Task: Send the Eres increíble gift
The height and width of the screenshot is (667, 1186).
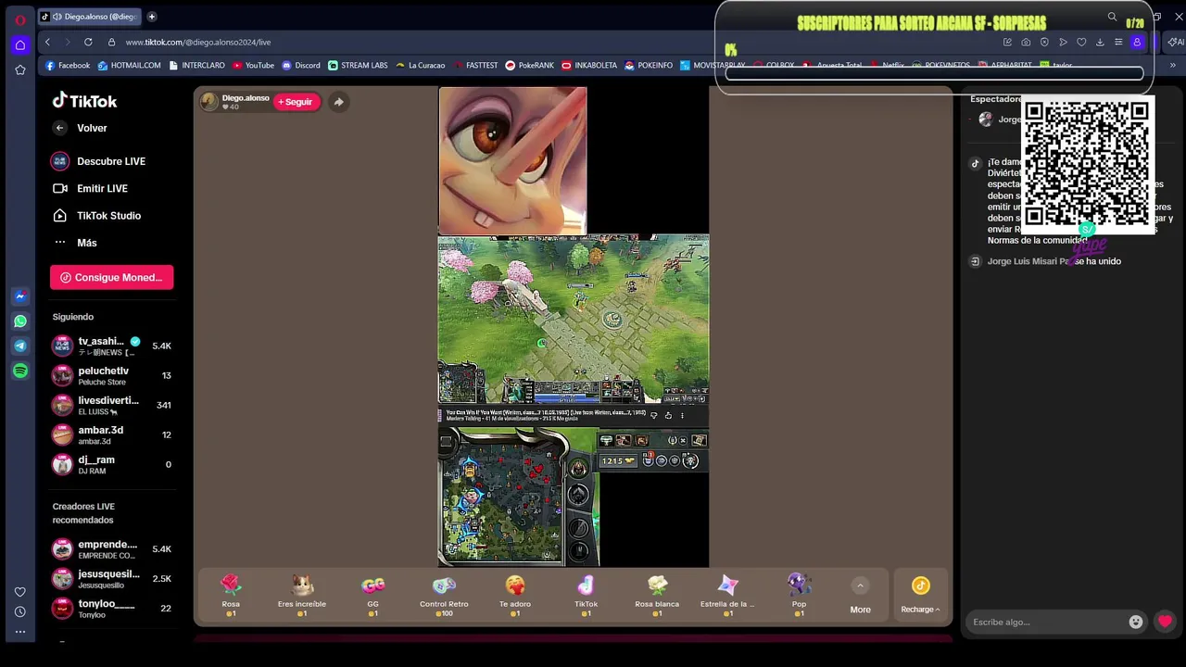Action: click(x=302, y=595)
